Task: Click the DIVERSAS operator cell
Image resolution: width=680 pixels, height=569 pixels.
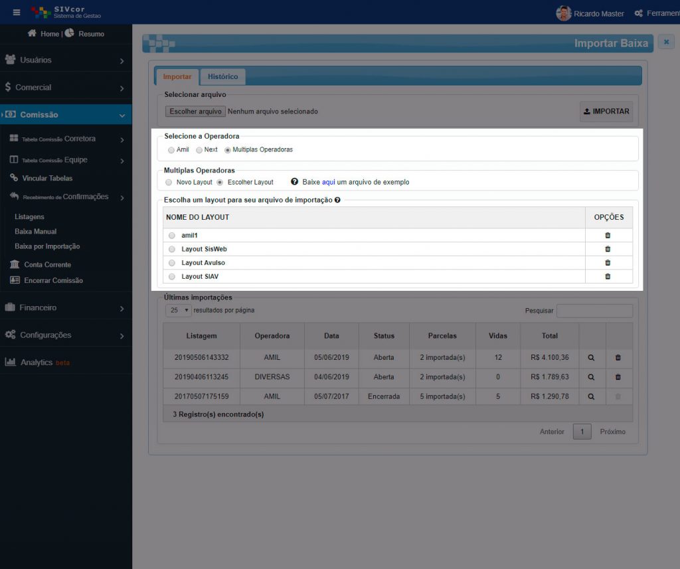Action: point(272,377)
